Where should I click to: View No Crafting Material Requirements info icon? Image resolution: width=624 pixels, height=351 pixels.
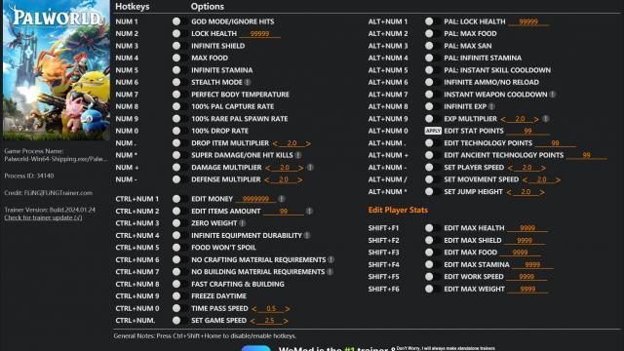click(331, 259)
